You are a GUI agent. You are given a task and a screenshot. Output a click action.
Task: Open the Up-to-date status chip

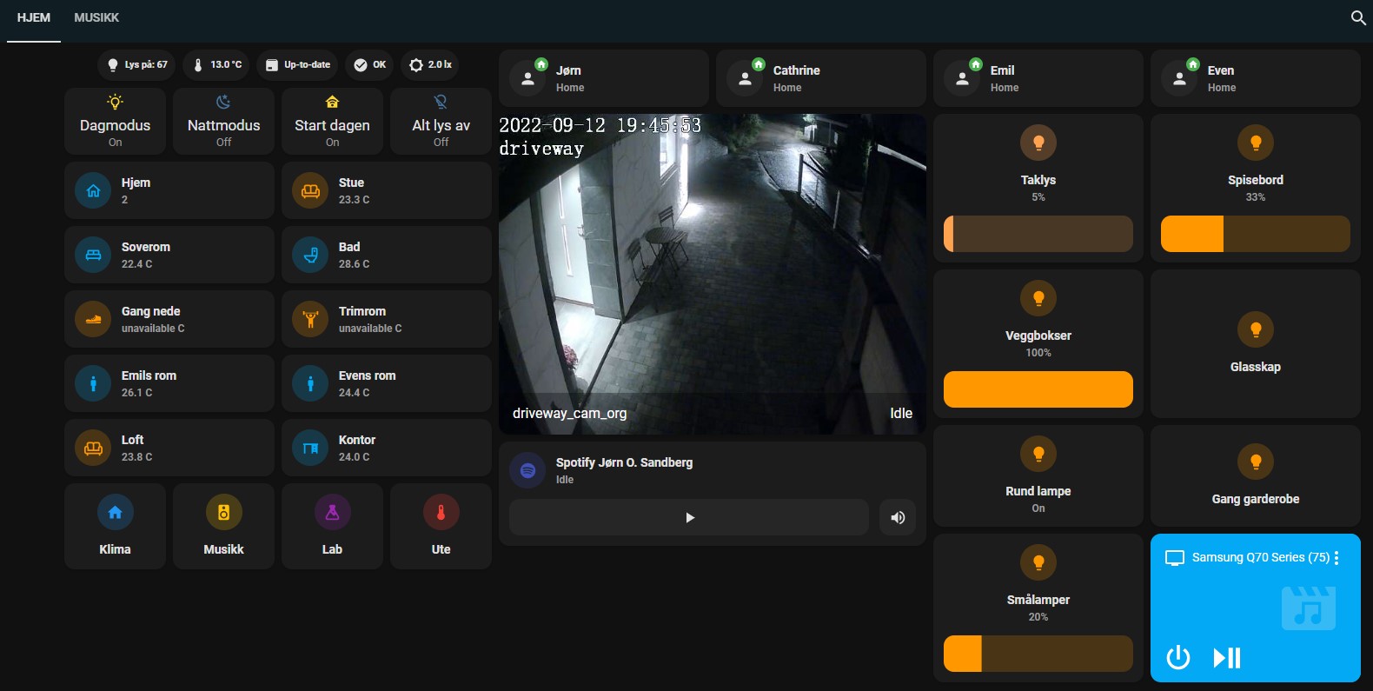[297, 65]
